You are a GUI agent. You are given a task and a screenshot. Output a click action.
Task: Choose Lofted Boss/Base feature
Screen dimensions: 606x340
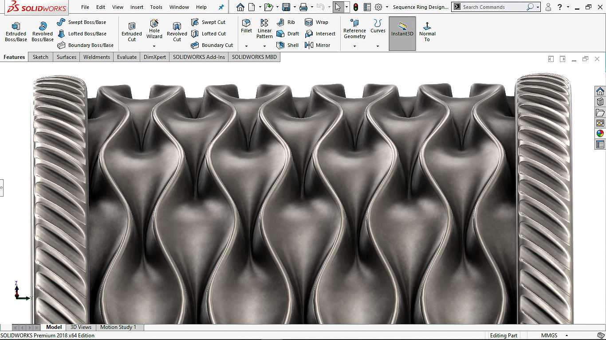point(82,34)
